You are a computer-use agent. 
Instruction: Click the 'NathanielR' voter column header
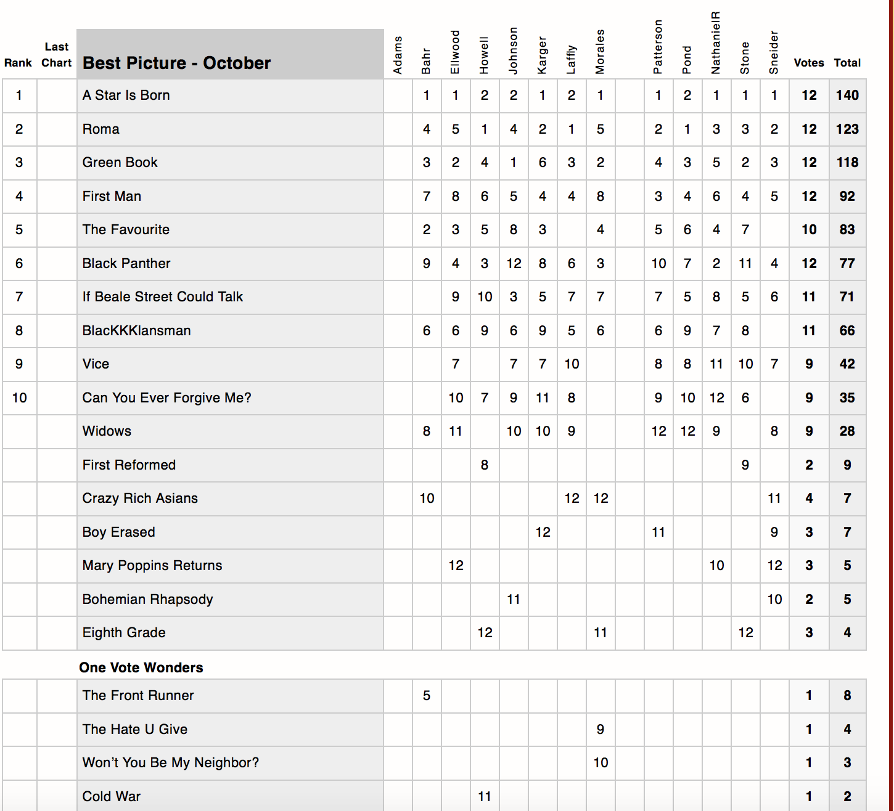tap(716, 43)
